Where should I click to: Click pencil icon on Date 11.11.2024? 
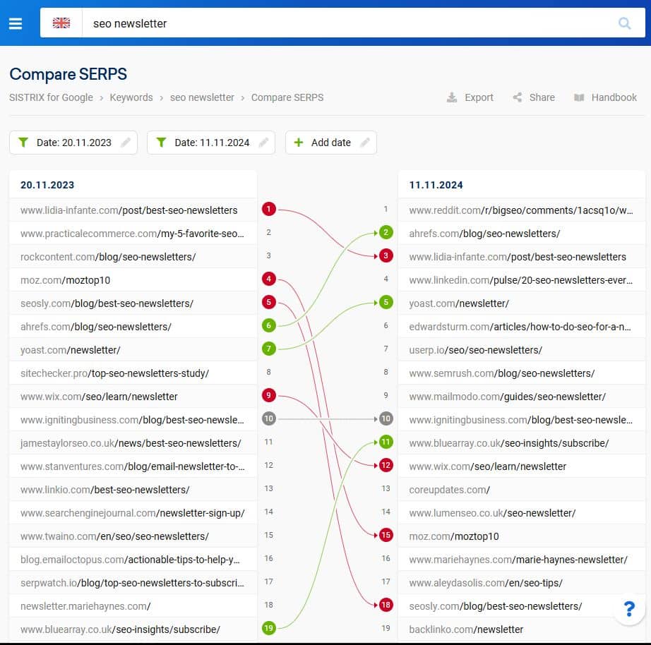click(x=263, y=143)
